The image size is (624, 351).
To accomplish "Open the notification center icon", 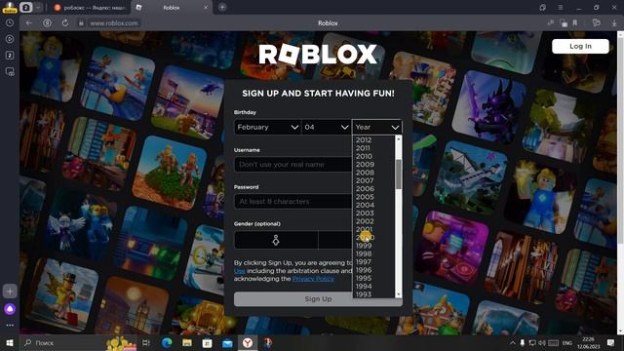I will (610, 342).
